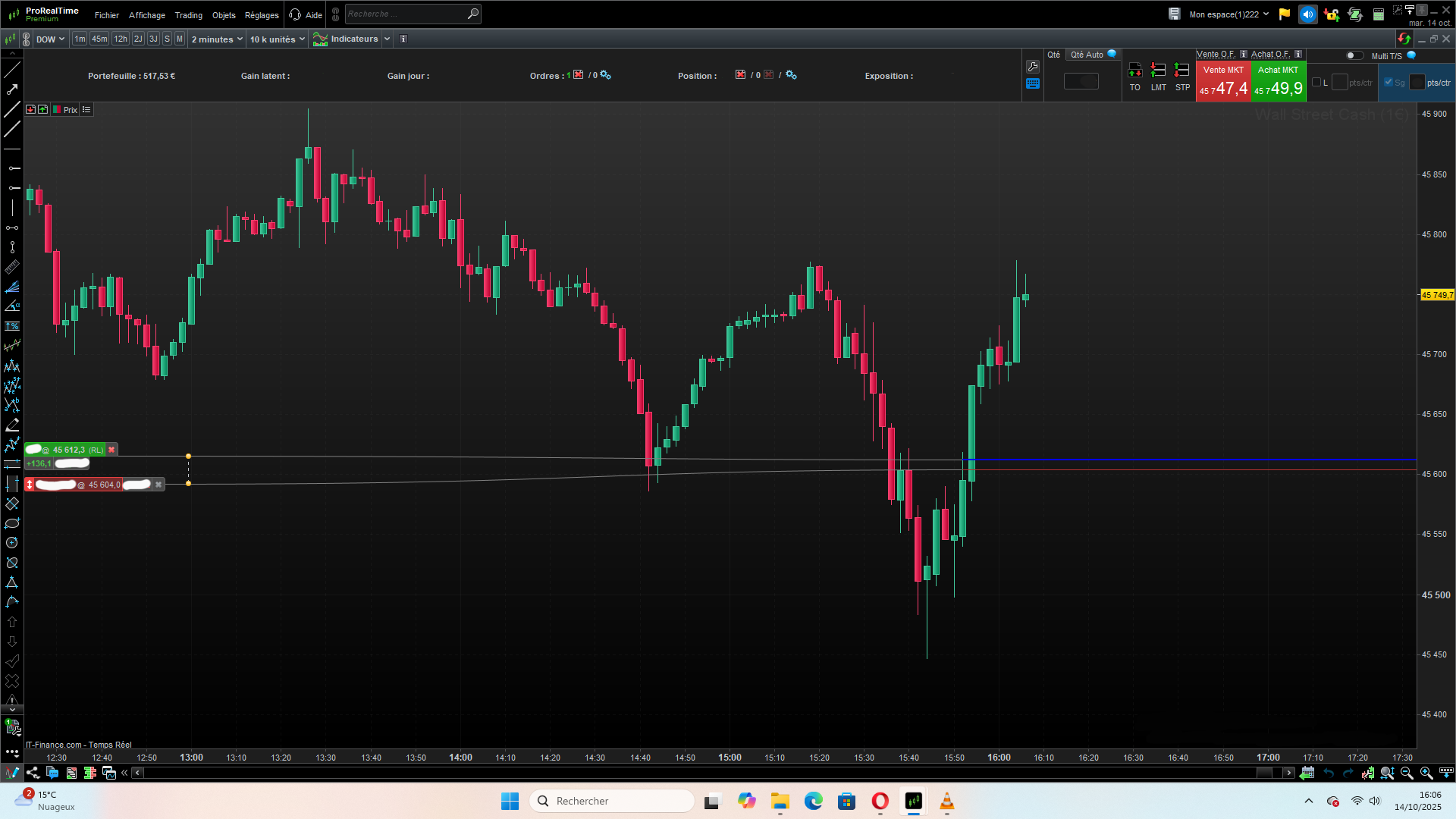Click the Vente MKT sell button
The width and height of the screenshot is (1456, 819).
(1223, 81)
